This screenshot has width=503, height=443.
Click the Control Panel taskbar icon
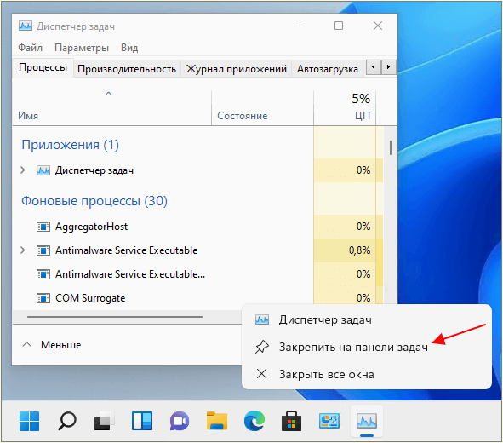[329, 421]
